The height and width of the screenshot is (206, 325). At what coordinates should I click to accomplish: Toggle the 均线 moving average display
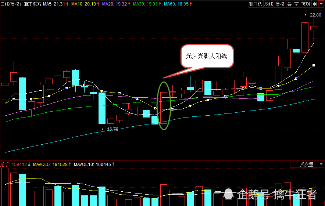tap(269, 4)
